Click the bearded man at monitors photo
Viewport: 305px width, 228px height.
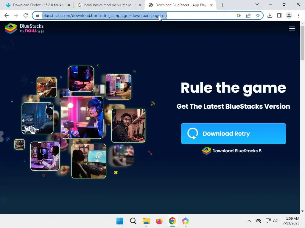point(128,126)
